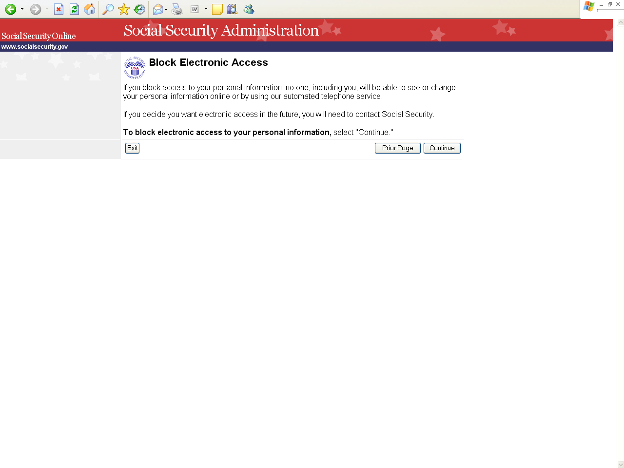Stop loading the page with the red X icon

click(58, 9)
